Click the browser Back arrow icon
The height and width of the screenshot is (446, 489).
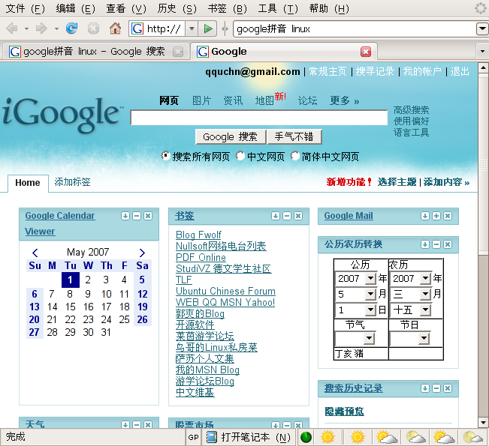click(x=12, y=28)
